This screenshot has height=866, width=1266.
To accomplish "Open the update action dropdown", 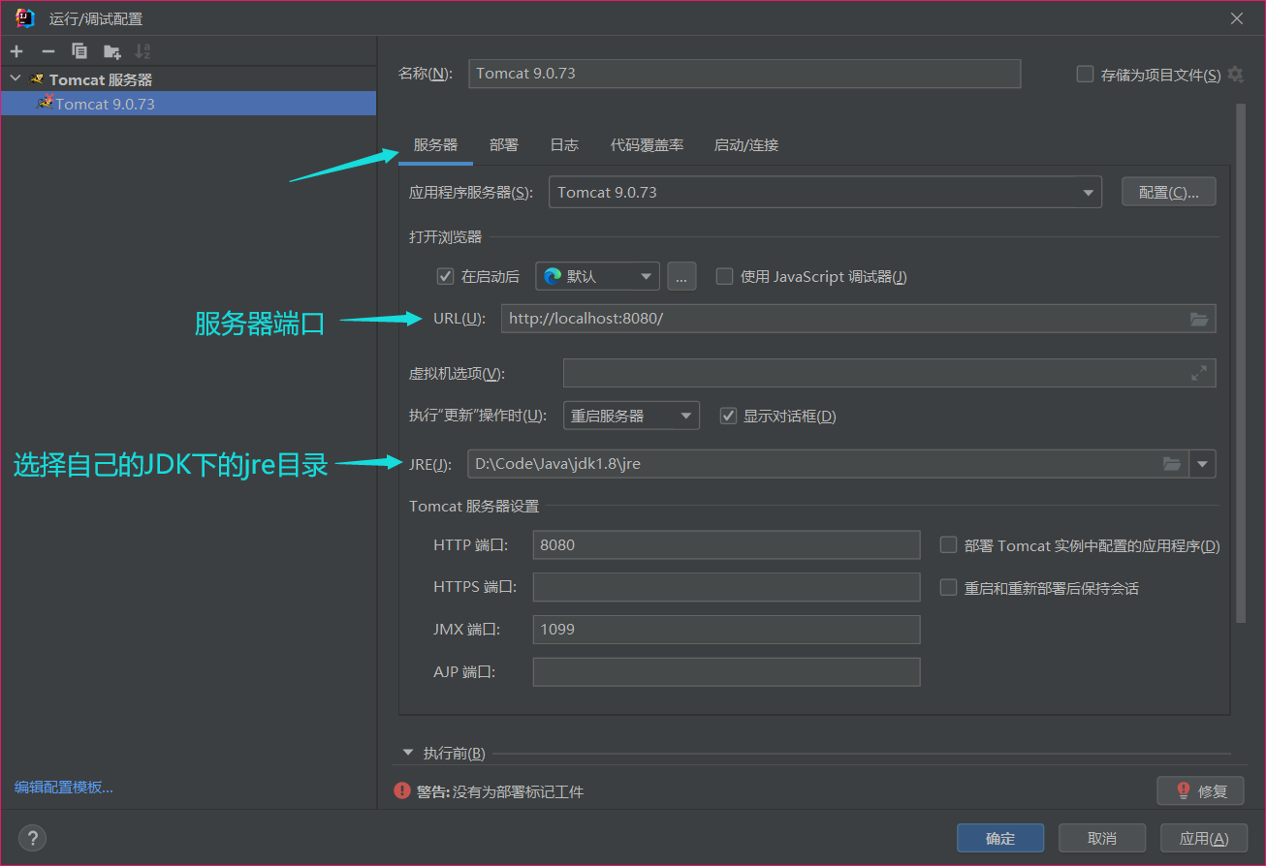I will click(x=631, y=416).
